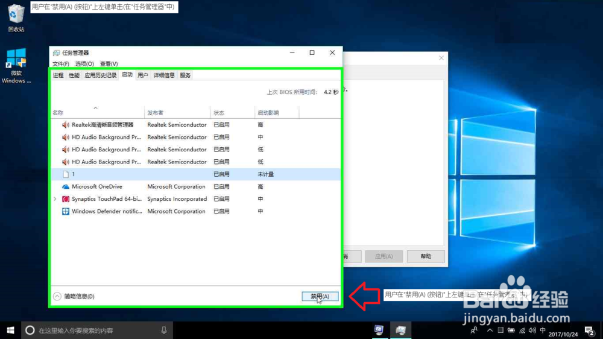Switch to the system configuration taskbar icon
This screenshot has width=603, height=339.
pos(379,330)
